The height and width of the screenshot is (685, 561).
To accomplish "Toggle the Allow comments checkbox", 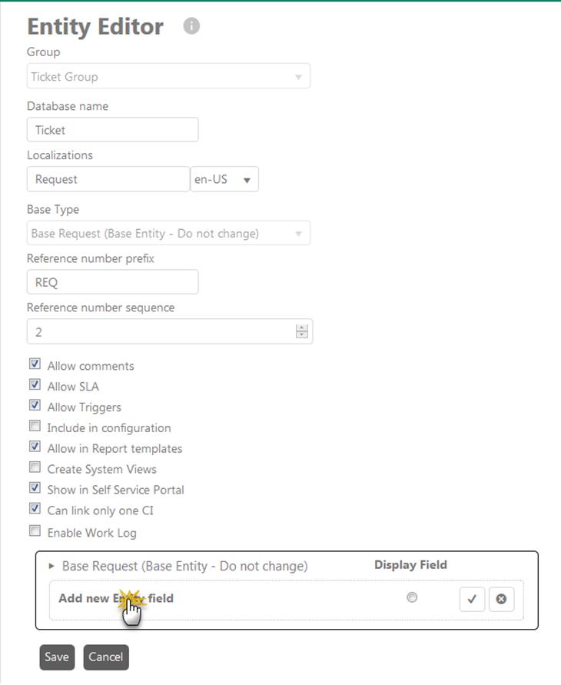I will click(x=35, y=364).
